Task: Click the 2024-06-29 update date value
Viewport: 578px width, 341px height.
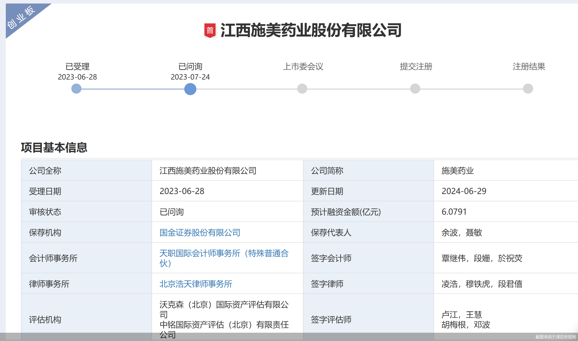Action: 464,191
